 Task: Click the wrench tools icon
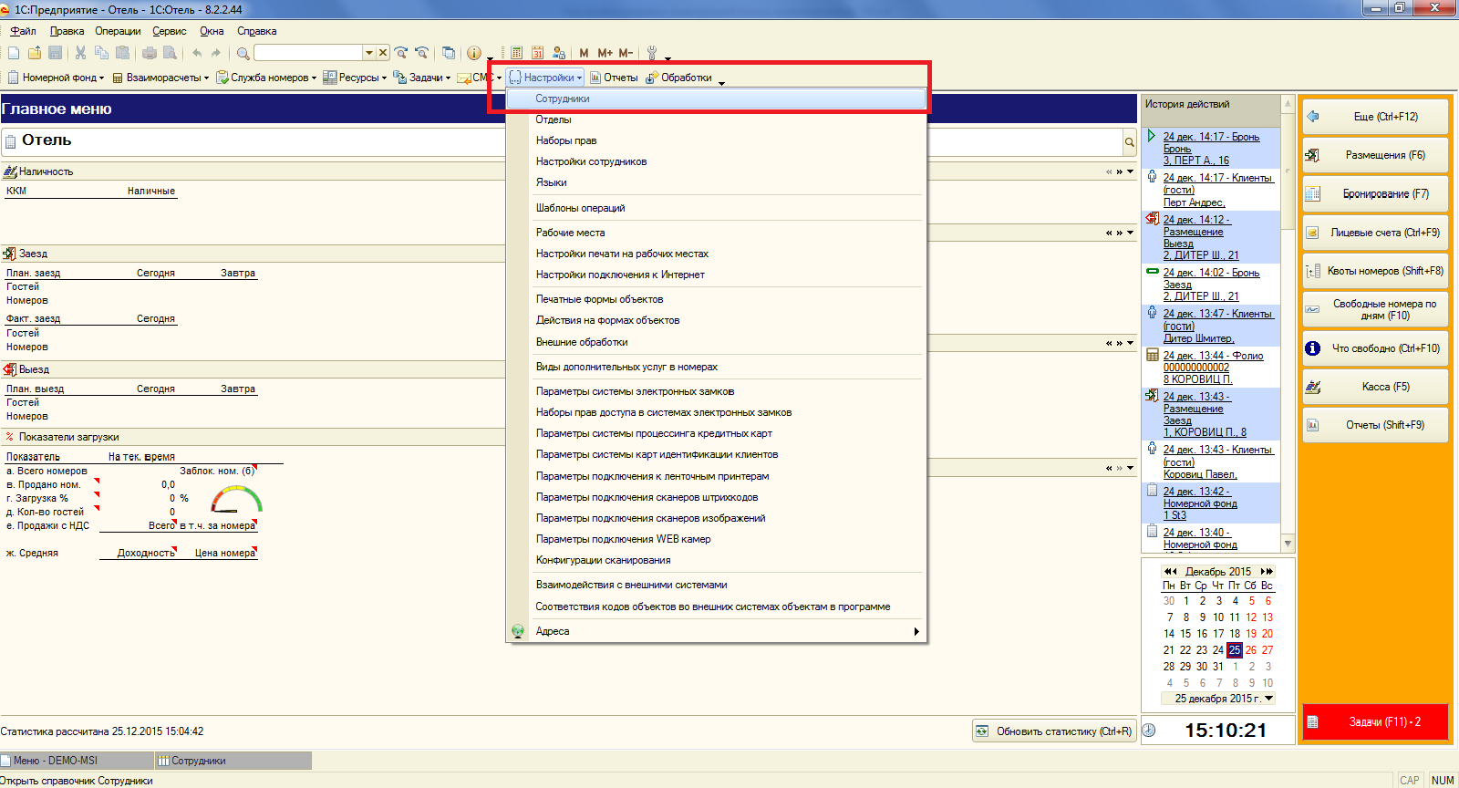[652, 53]
